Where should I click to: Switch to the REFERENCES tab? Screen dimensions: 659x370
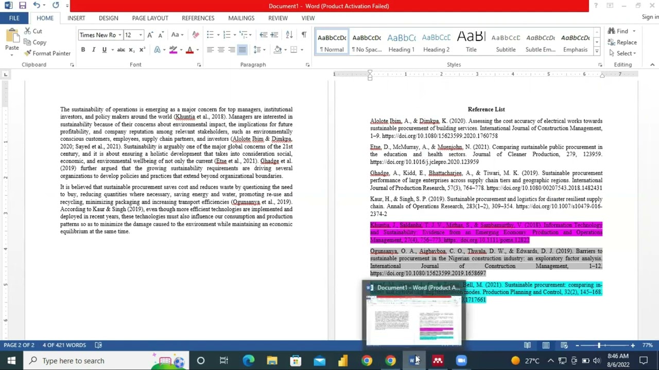coord(198,18)
